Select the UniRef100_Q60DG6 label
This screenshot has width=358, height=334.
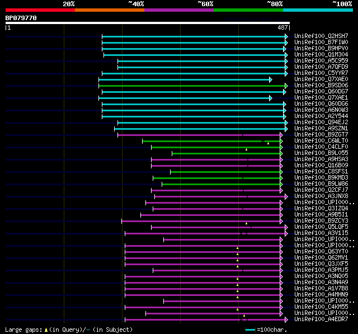(x=321, y=104)
